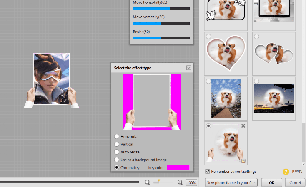
Task: Adjust the Resize slider
Action: [x=161, y=38]
